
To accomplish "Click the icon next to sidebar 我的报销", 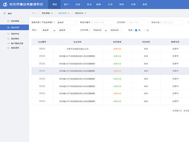I will pos(8,21).
